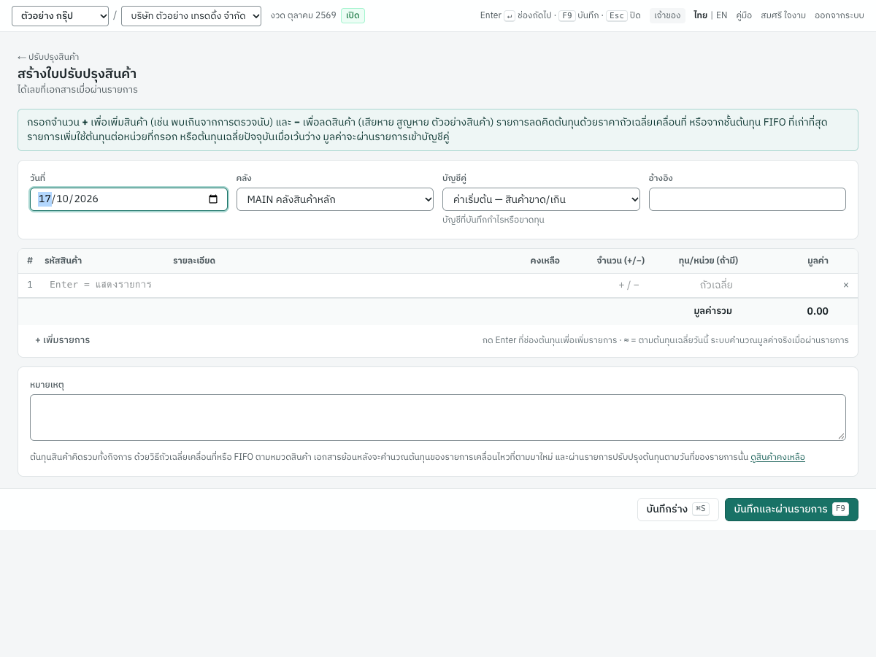Click the คงเหลือ column header

tap(545, 261)
